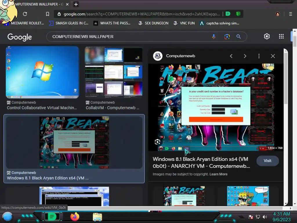
Task: Open the browser hamburger menu
Action: pyautogui.click(x=291, y=14)
